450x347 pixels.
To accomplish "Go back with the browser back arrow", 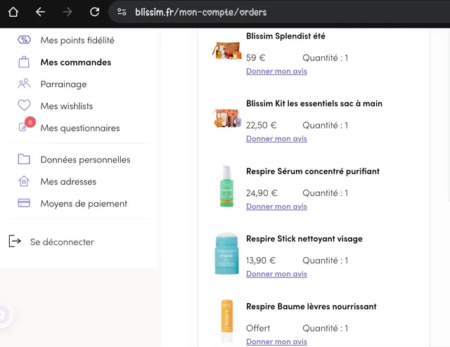I will point(40,12).
